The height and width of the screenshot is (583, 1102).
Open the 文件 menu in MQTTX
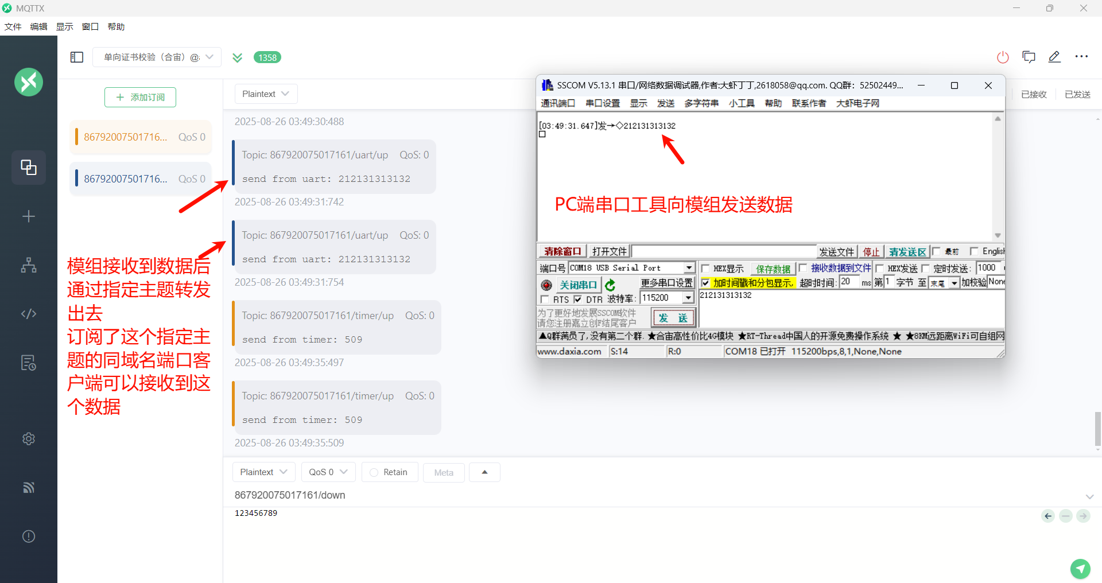tap(13, 26)
